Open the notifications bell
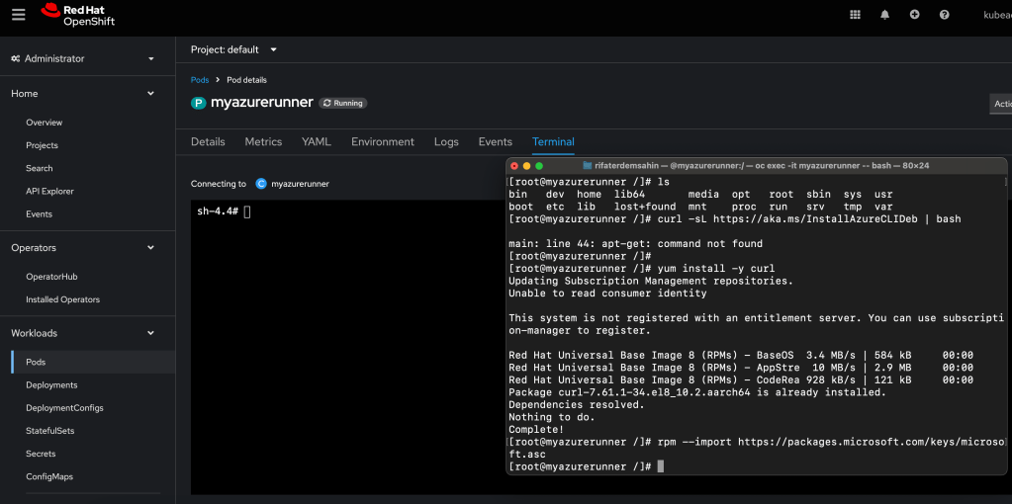This screenshot has height=504, width=1012. [x=884, y=15]
